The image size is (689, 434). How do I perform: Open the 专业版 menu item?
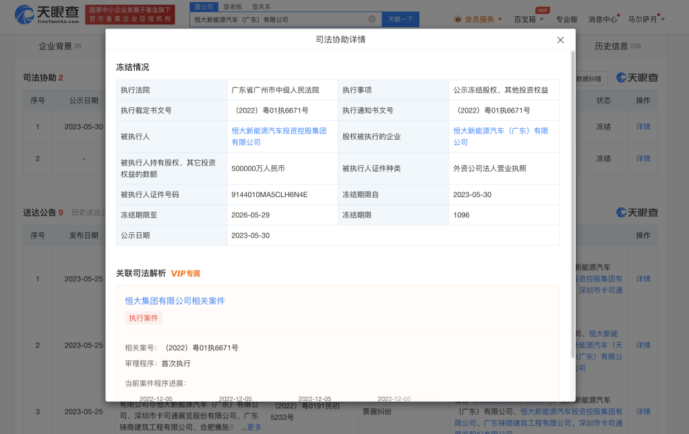click(566, 20)
